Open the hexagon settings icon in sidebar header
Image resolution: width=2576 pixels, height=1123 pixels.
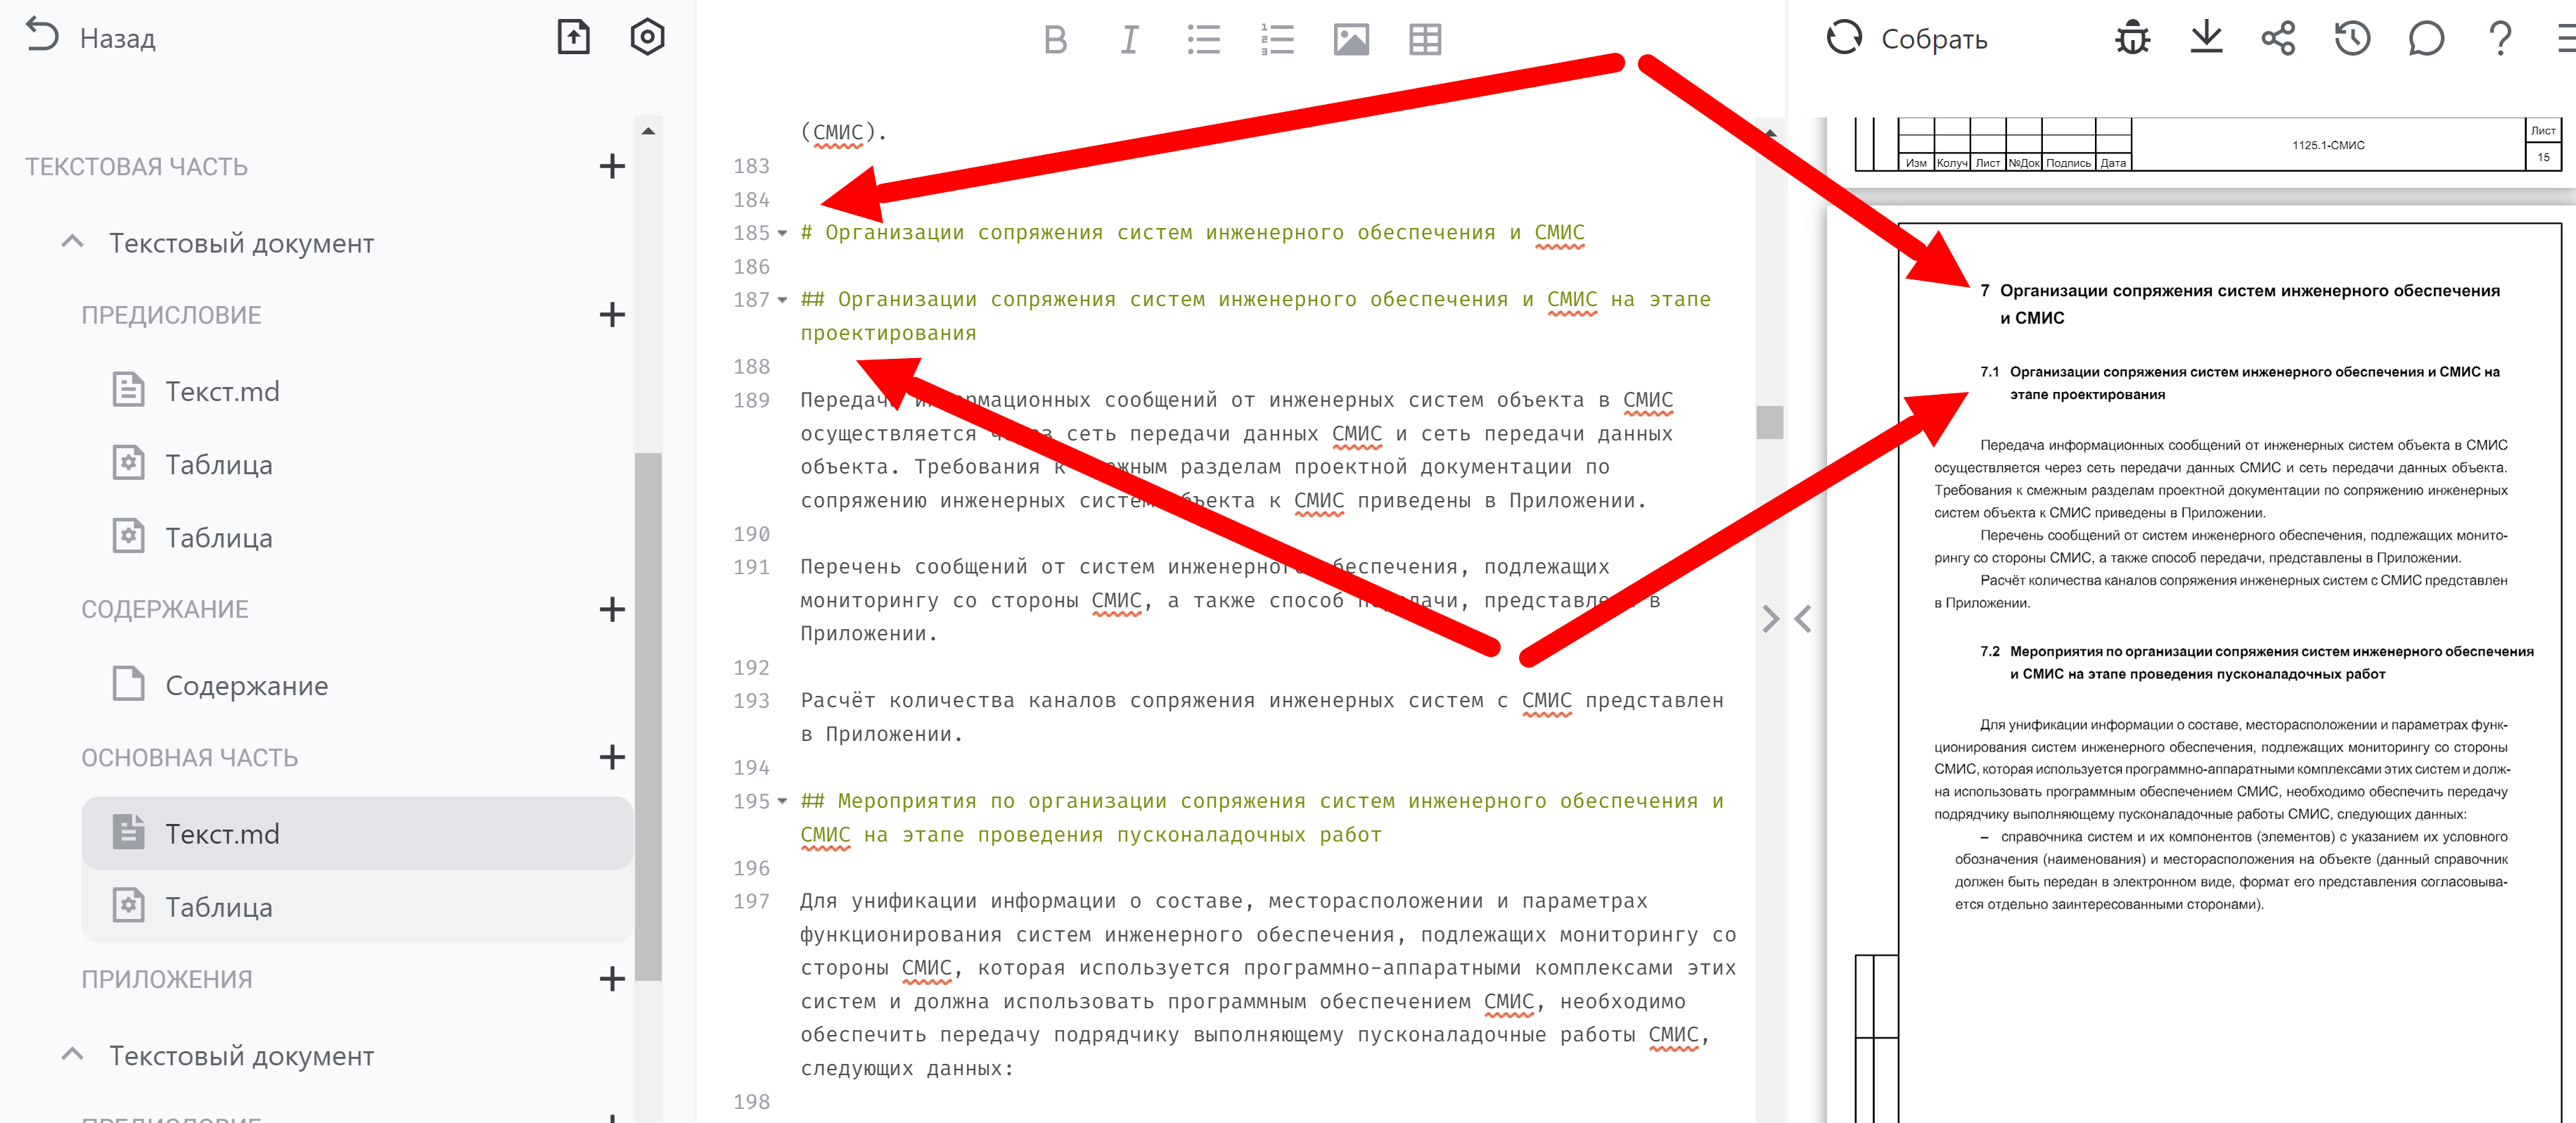[647, 37]
